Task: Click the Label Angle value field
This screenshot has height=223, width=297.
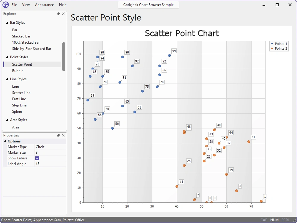Action: [50, 164]
